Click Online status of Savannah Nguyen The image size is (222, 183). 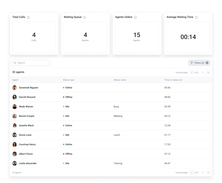tap(68, 88)
